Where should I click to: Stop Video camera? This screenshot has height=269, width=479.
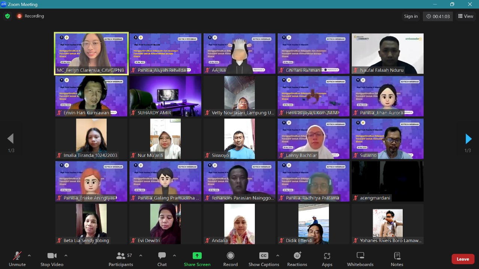(x=52, y=259)
